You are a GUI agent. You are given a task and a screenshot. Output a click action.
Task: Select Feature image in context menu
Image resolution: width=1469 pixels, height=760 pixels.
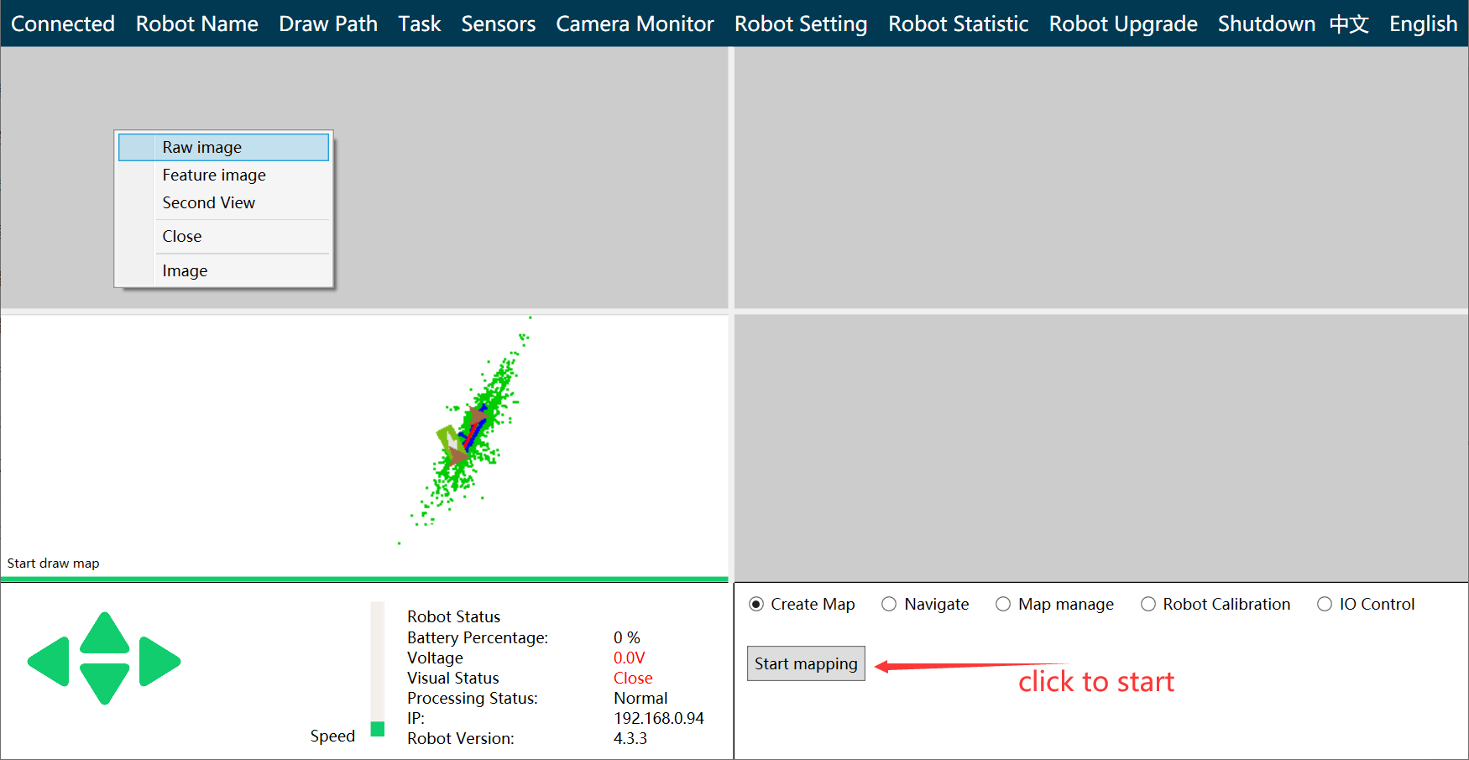214,176
